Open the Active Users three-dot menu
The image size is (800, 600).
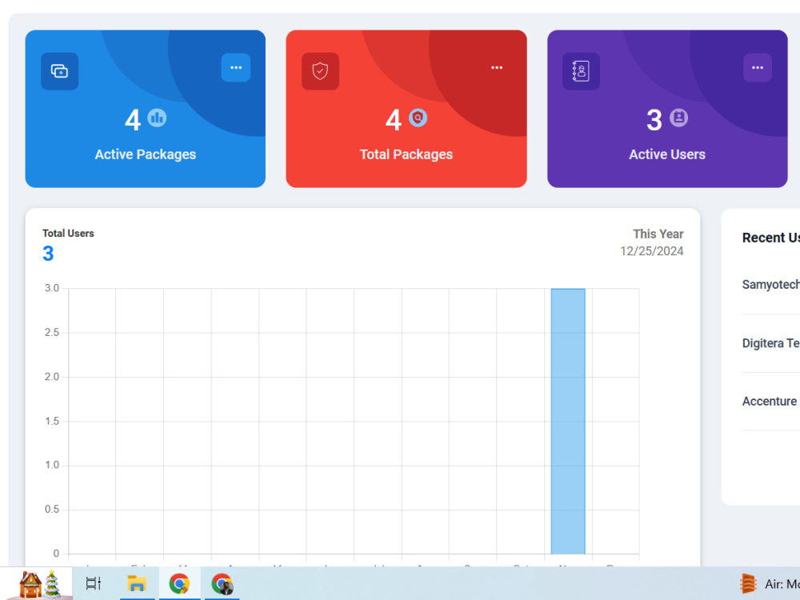coord(758,68)
